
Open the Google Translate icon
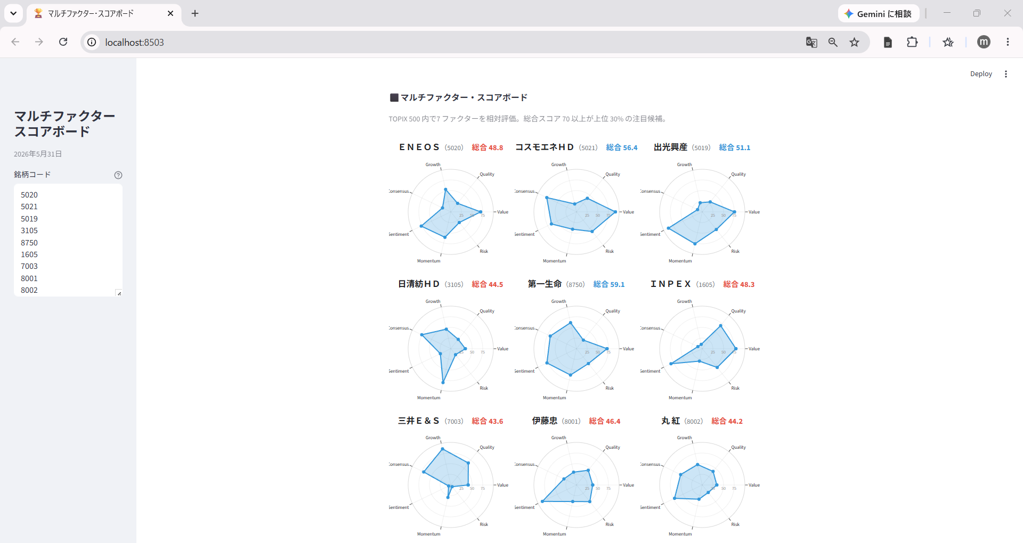[x=811, y=42]
